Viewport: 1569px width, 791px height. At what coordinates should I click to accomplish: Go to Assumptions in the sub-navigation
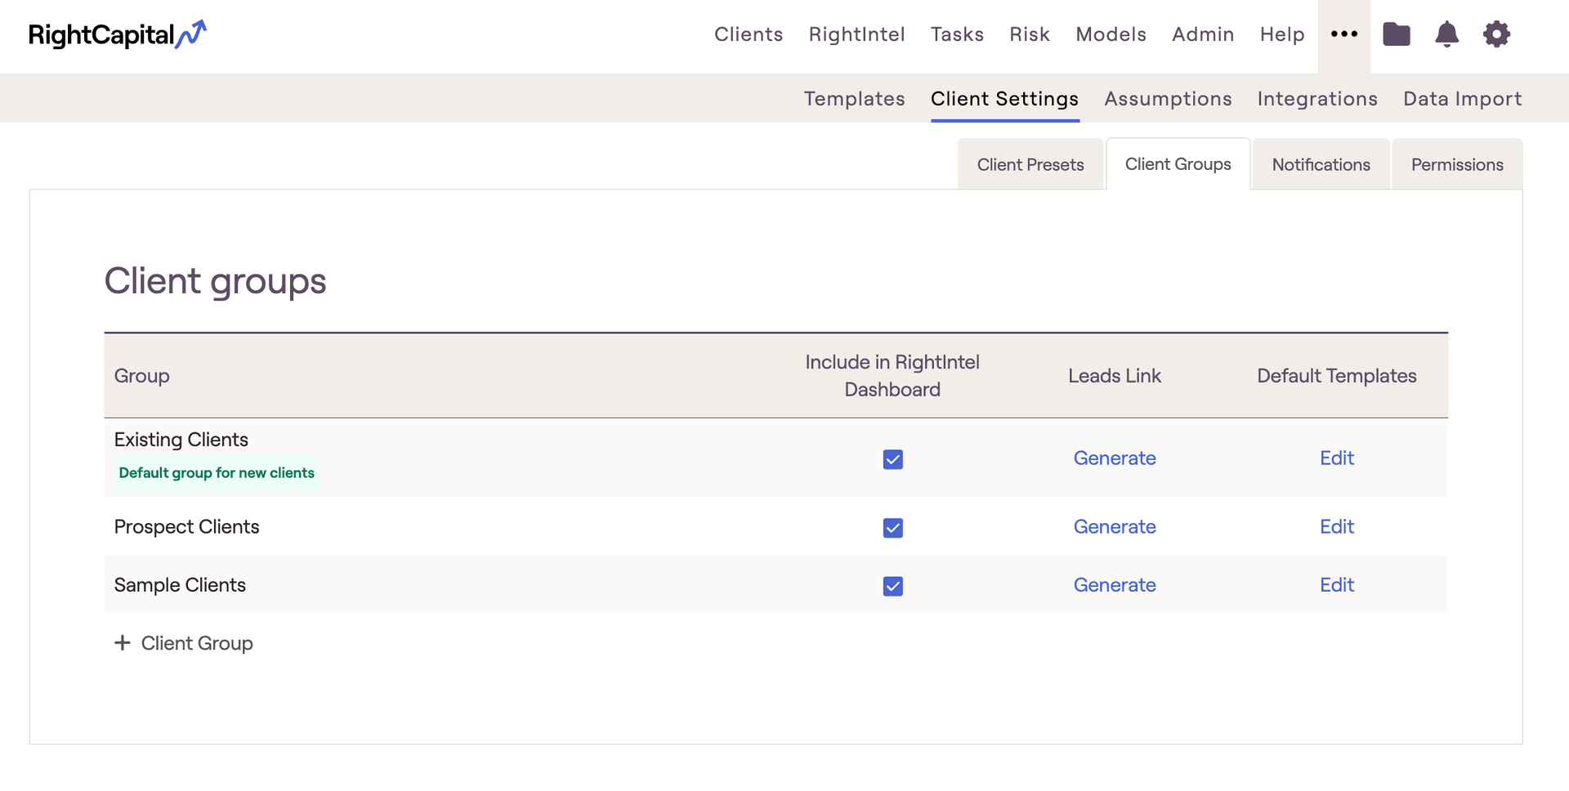1167,99
